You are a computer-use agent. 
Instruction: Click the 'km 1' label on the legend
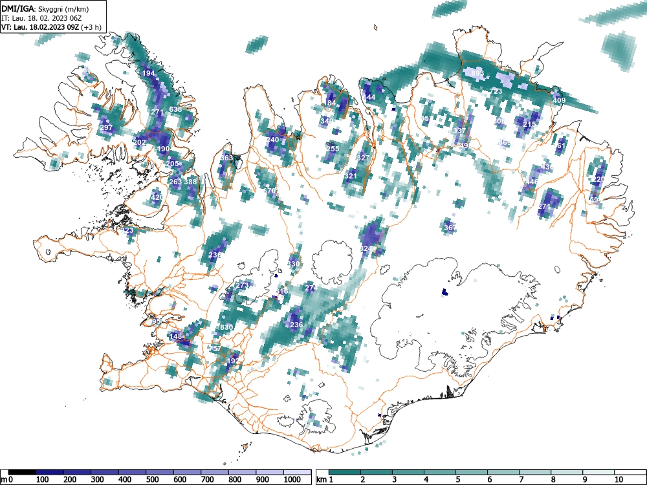click(325, 480)
